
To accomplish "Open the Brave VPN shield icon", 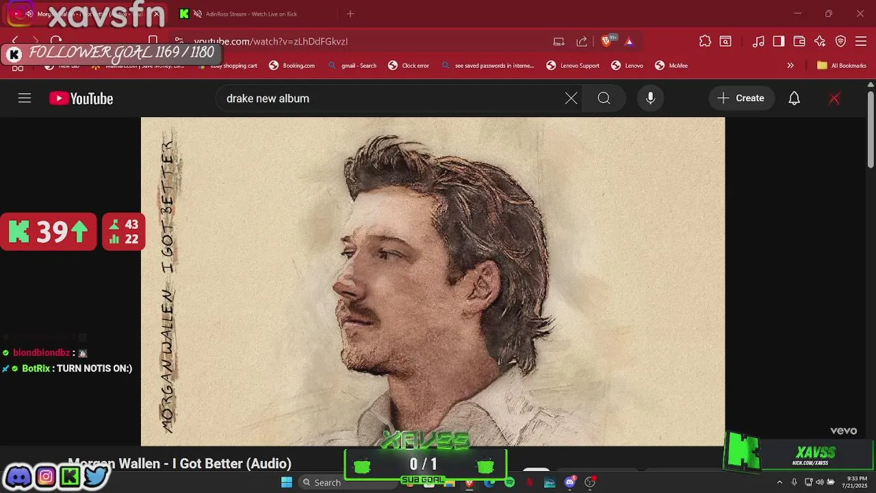I will [840, 41].
